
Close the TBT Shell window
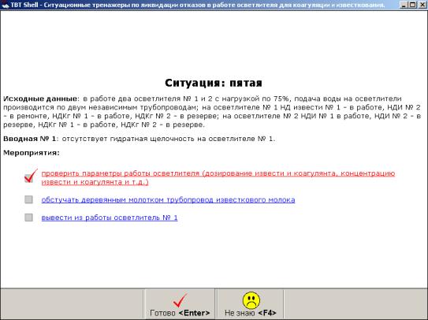422,5
